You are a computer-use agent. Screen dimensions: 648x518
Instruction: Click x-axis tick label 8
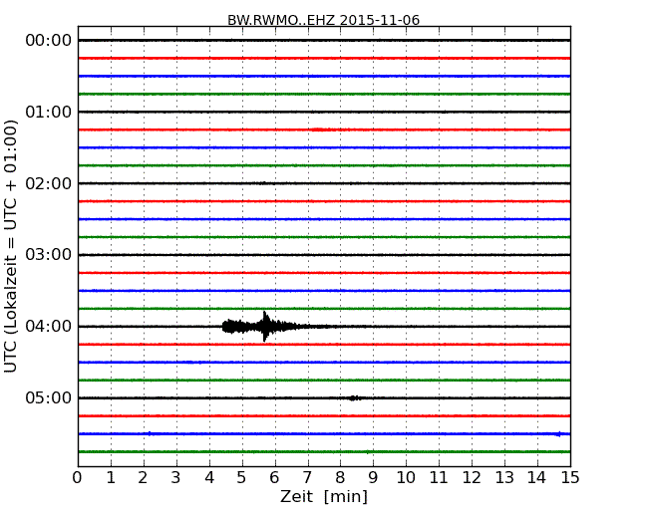[x=341, y=478]
